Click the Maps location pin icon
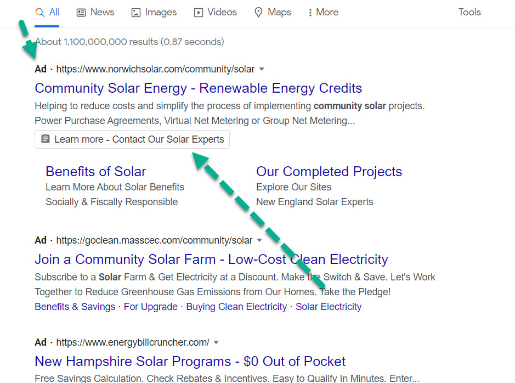Viewport: 515px width, 383px height. (258, 12)
